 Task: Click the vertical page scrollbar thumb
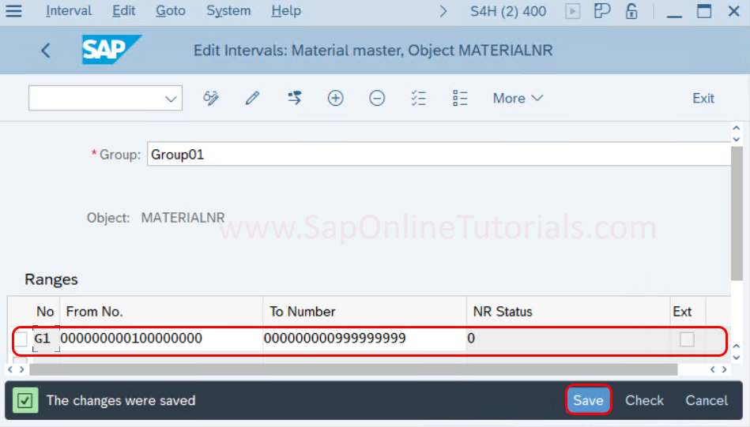pyautogui.click(x=737, y=213)
